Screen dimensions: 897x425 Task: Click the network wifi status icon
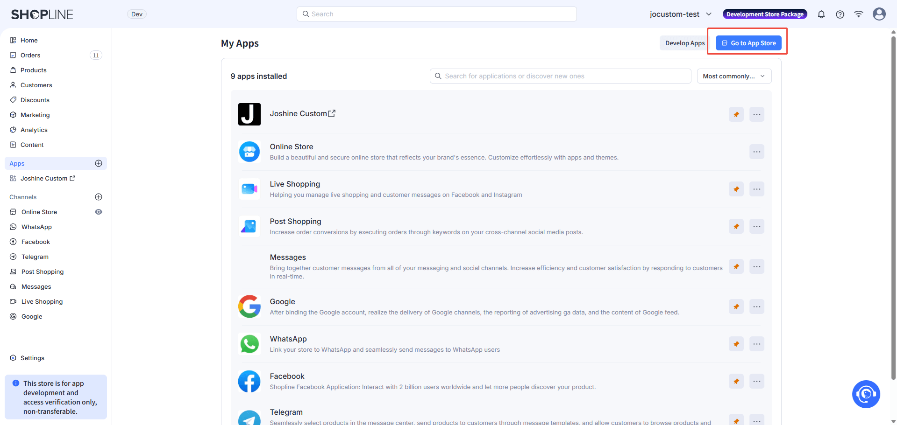[x=858, y=14]
